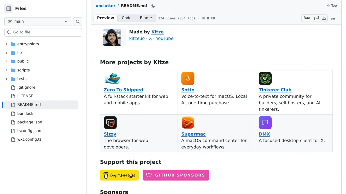Copy raw file contents icon
Viewport: 346px width, 194px height.
317,18
